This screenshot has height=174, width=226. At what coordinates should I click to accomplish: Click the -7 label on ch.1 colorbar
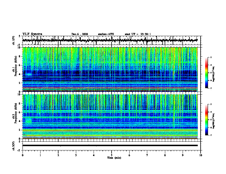pyautogui.click(x=211, y=88)
